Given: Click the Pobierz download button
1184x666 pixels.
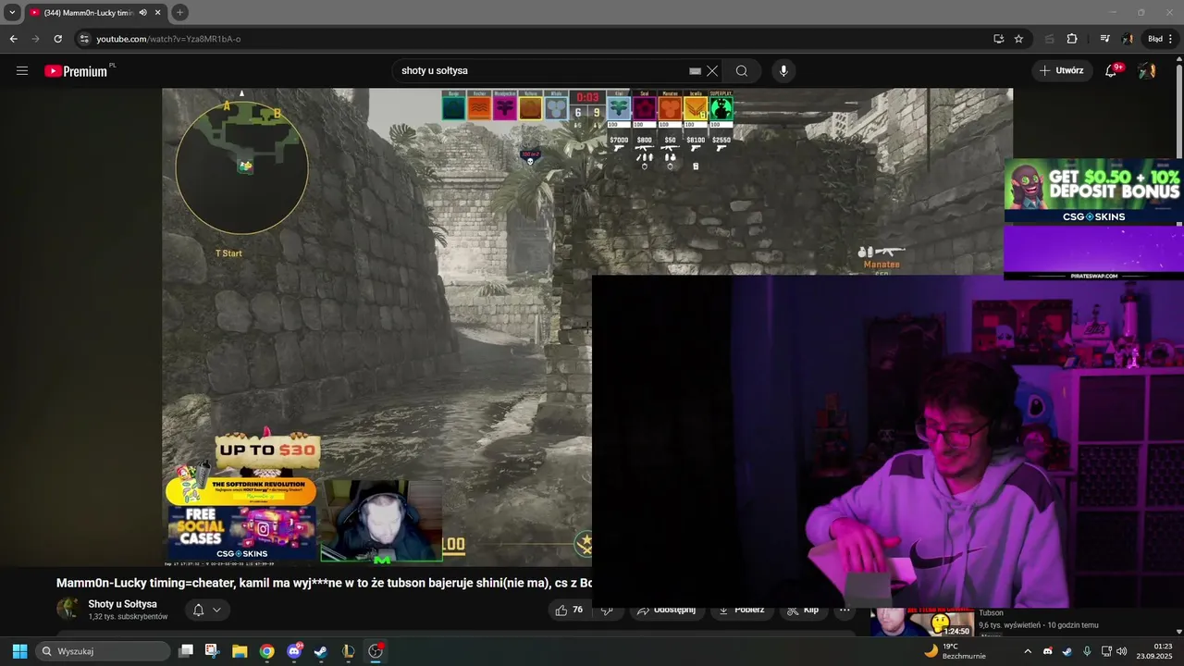Looking at the screenshot, I should coord(742,610).
